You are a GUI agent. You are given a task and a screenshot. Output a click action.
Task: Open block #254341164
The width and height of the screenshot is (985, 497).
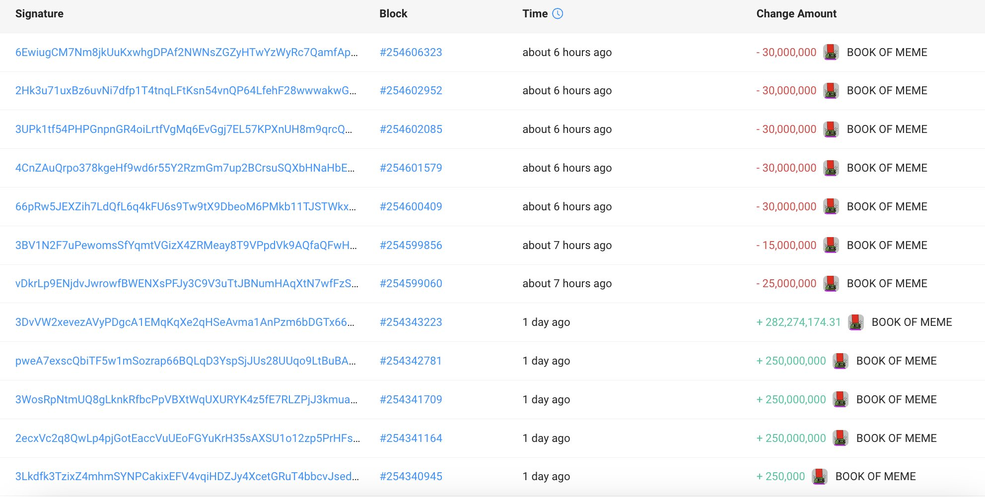(x=411, y=438)
